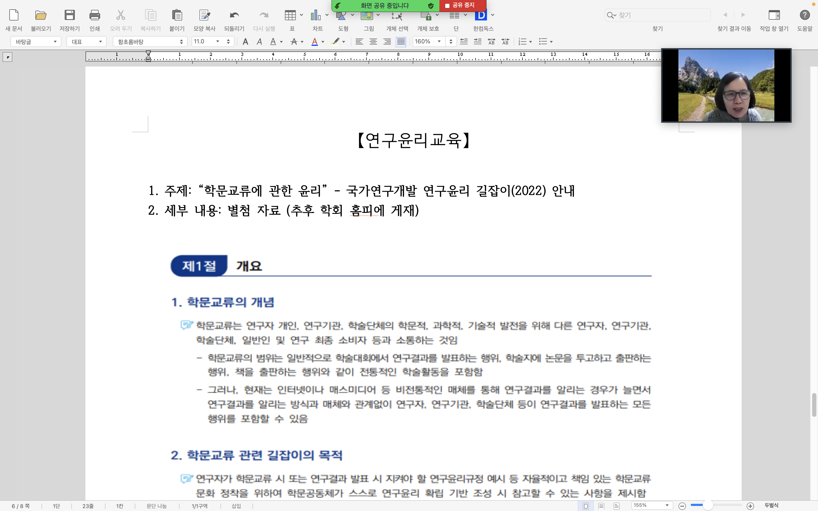Apply strikethrough with the struck A icon
The image size is (818, 511).
(294, 42)
